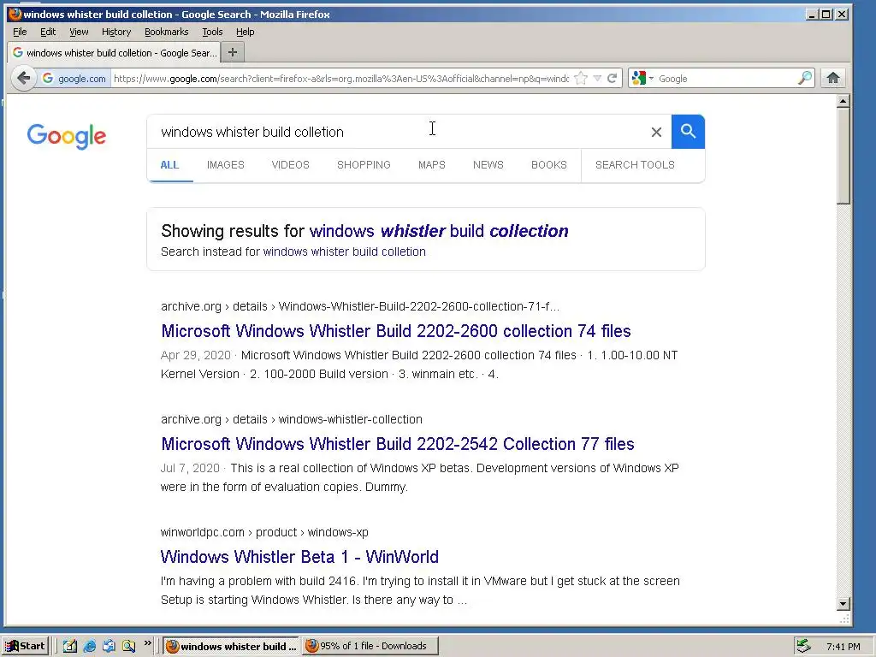Open the URL history dropdown arrow

point(597,78)
